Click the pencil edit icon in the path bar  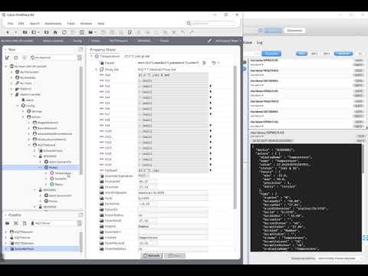click(x=209, y=41)
